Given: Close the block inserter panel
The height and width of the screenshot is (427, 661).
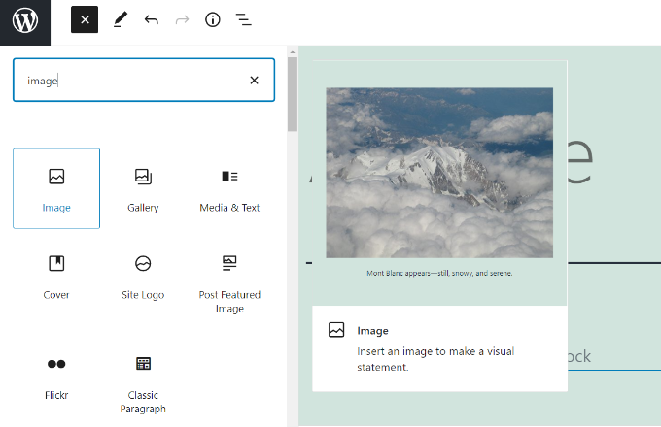Looking at the screenshot, I should 85,20.
